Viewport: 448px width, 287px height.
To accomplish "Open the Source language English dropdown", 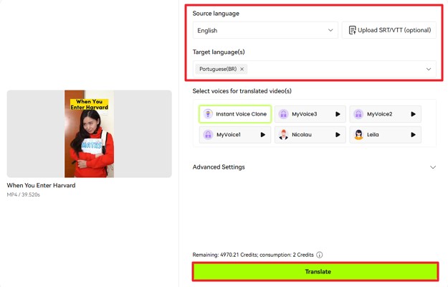I will (265, 30).
